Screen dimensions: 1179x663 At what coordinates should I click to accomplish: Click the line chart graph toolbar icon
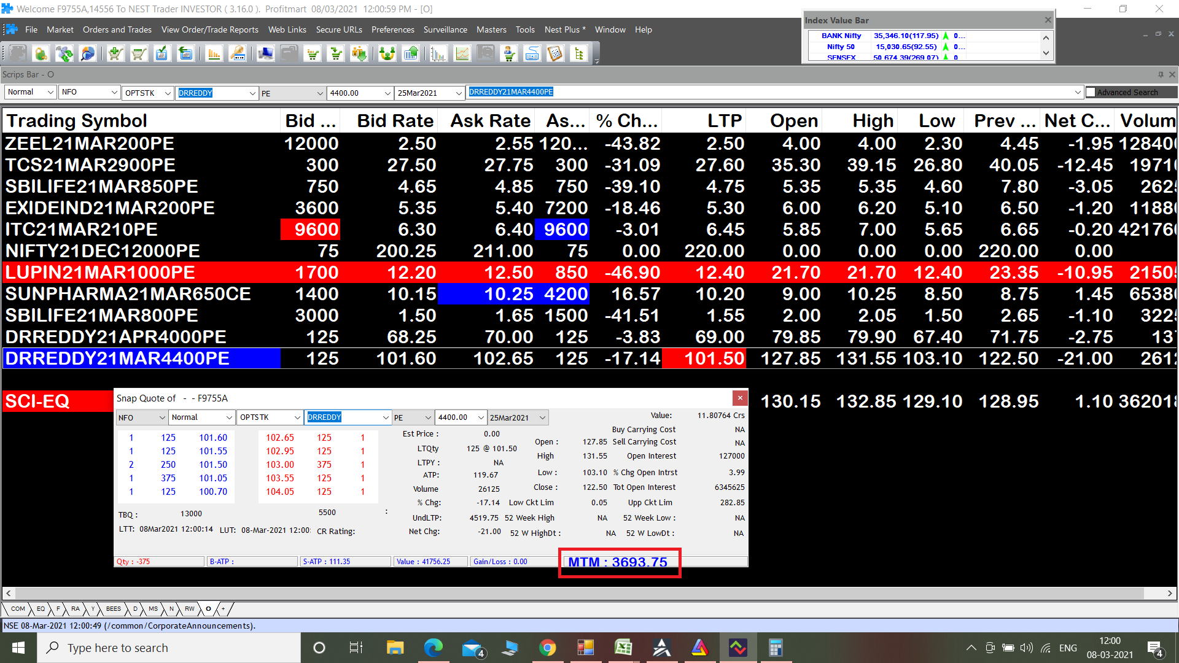tap(462, 54)
